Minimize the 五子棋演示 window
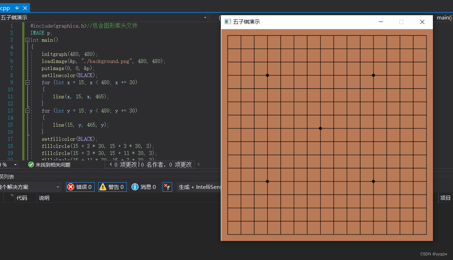 (x=381, y=22)
